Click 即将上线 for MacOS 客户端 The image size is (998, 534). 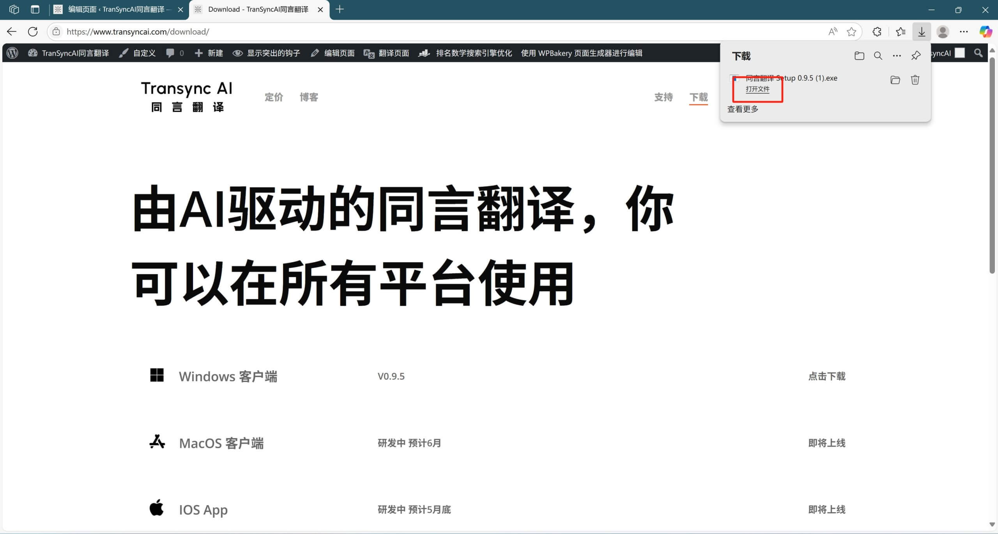827,443
